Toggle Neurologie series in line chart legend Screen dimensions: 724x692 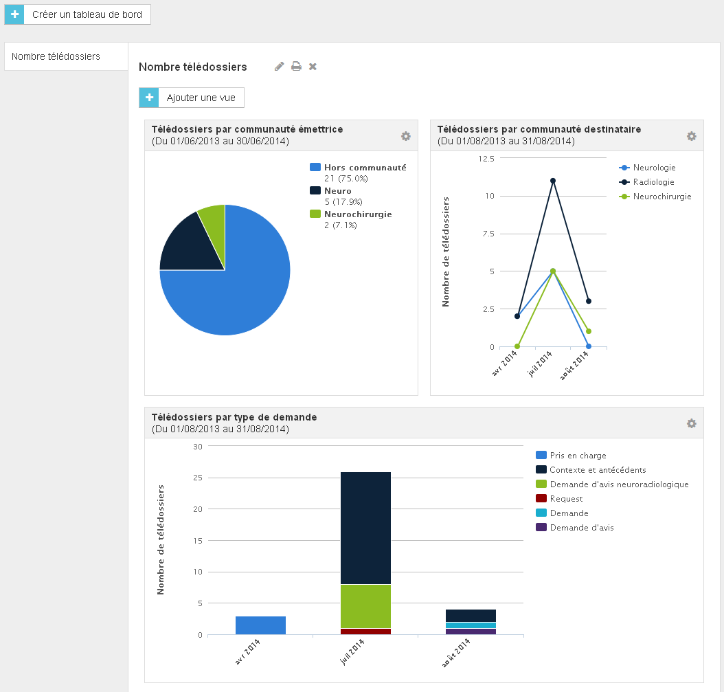(x=647, y=167)
